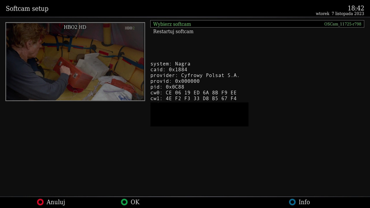This screenshot has height=208, width=370.
Task: Select the OK label
Action: click(x=135, y=202)
